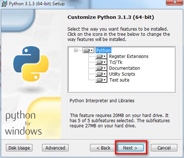Select the Documentation feature
Screen dimensions: 184x158
(125, 68)
